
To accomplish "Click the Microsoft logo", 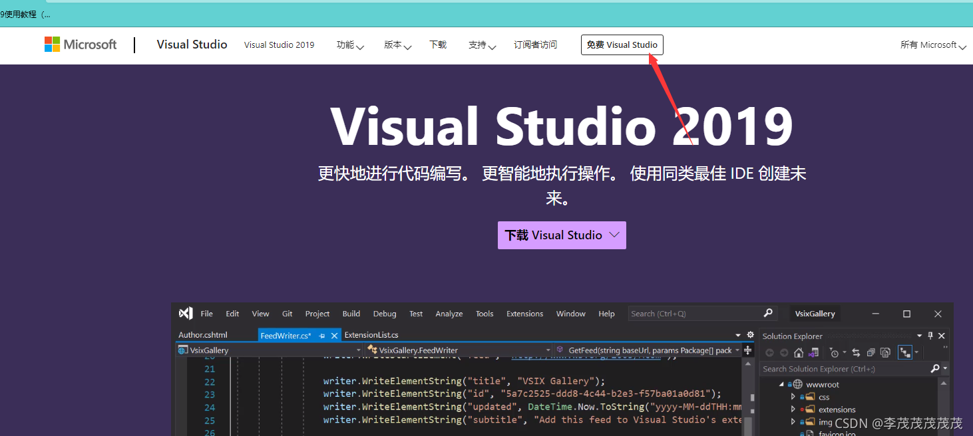I will (x=81, y=45).
